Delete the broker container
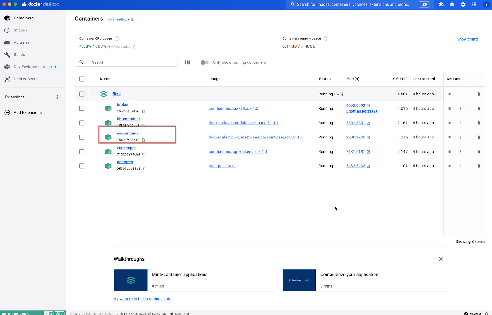 pyautogui.click(x=478, y=108)
